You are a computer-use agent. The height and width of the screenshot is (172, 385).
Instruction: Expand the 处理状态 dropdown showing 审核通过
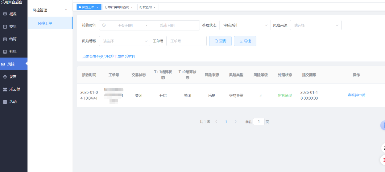[245, 25]
